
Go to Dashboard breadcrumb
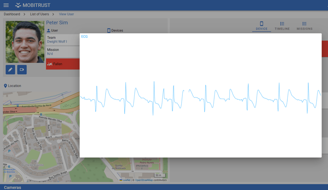pos(12,14)
